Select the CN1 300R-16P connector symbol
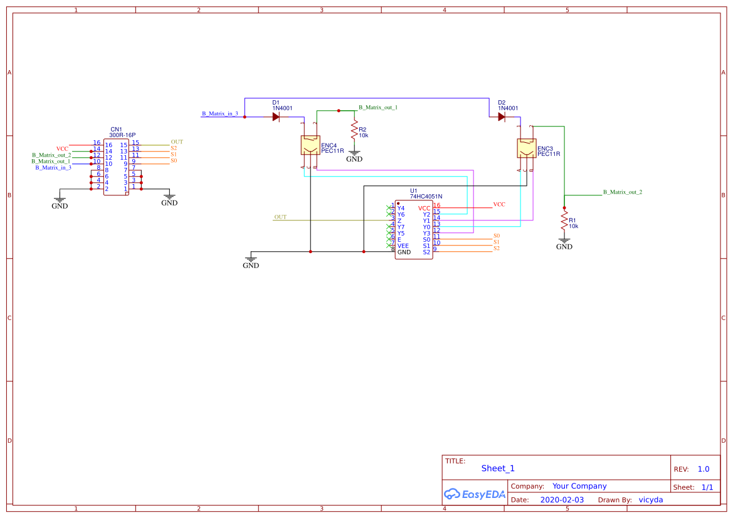 (x=115, y=166)
